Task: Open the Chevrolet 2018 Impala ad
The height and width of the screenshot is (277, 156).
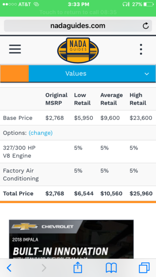Action: 71,239
